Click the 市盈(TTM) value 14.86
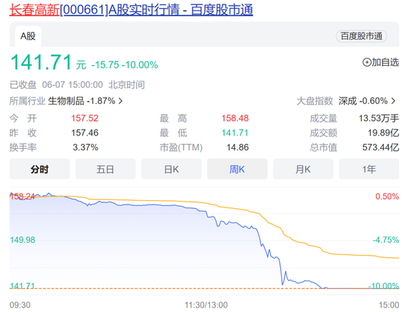Image resolution: width=407 pixels, height=312 pixels. (238, 147)
